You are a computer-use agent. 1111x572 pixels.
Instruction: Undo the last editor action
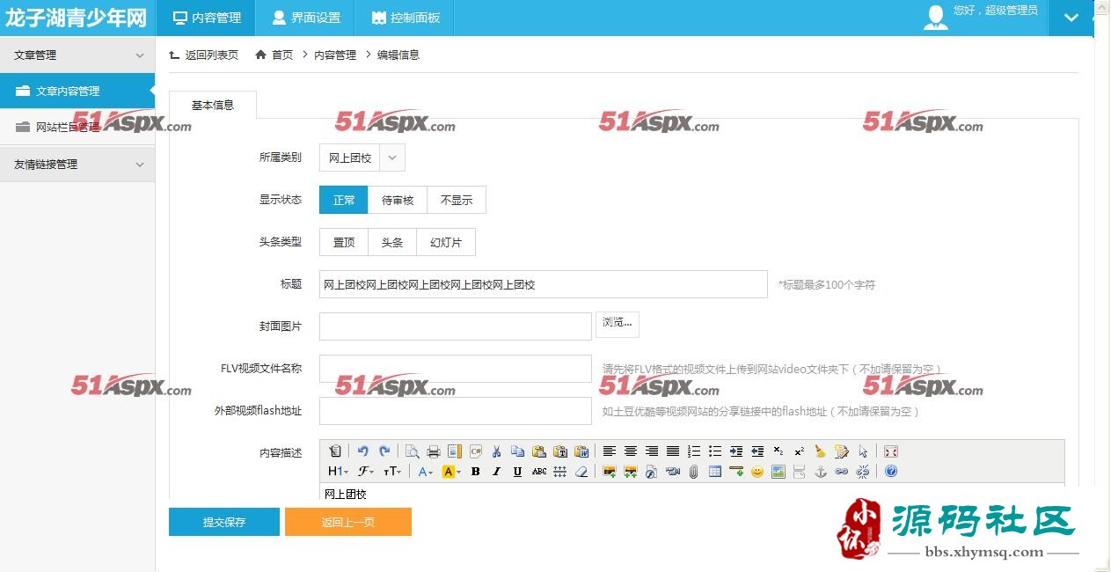point(362,451)
